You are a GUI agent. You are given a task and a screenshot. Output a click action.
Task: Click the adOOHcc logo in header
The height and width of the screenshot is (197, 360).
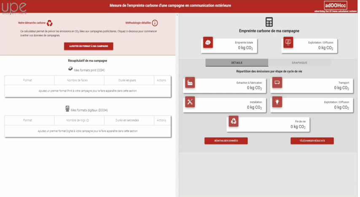[x=336, y=5]
